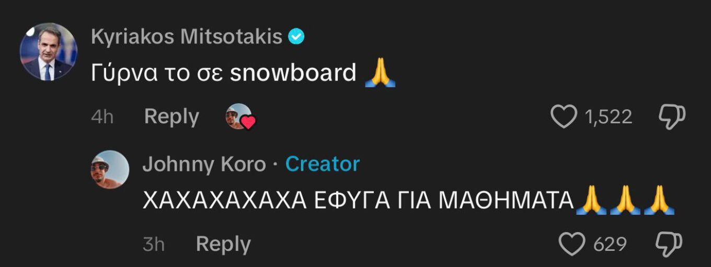
Task: Visit the Kyriakos Mitsotakis username link
Action: pos(186,37)
